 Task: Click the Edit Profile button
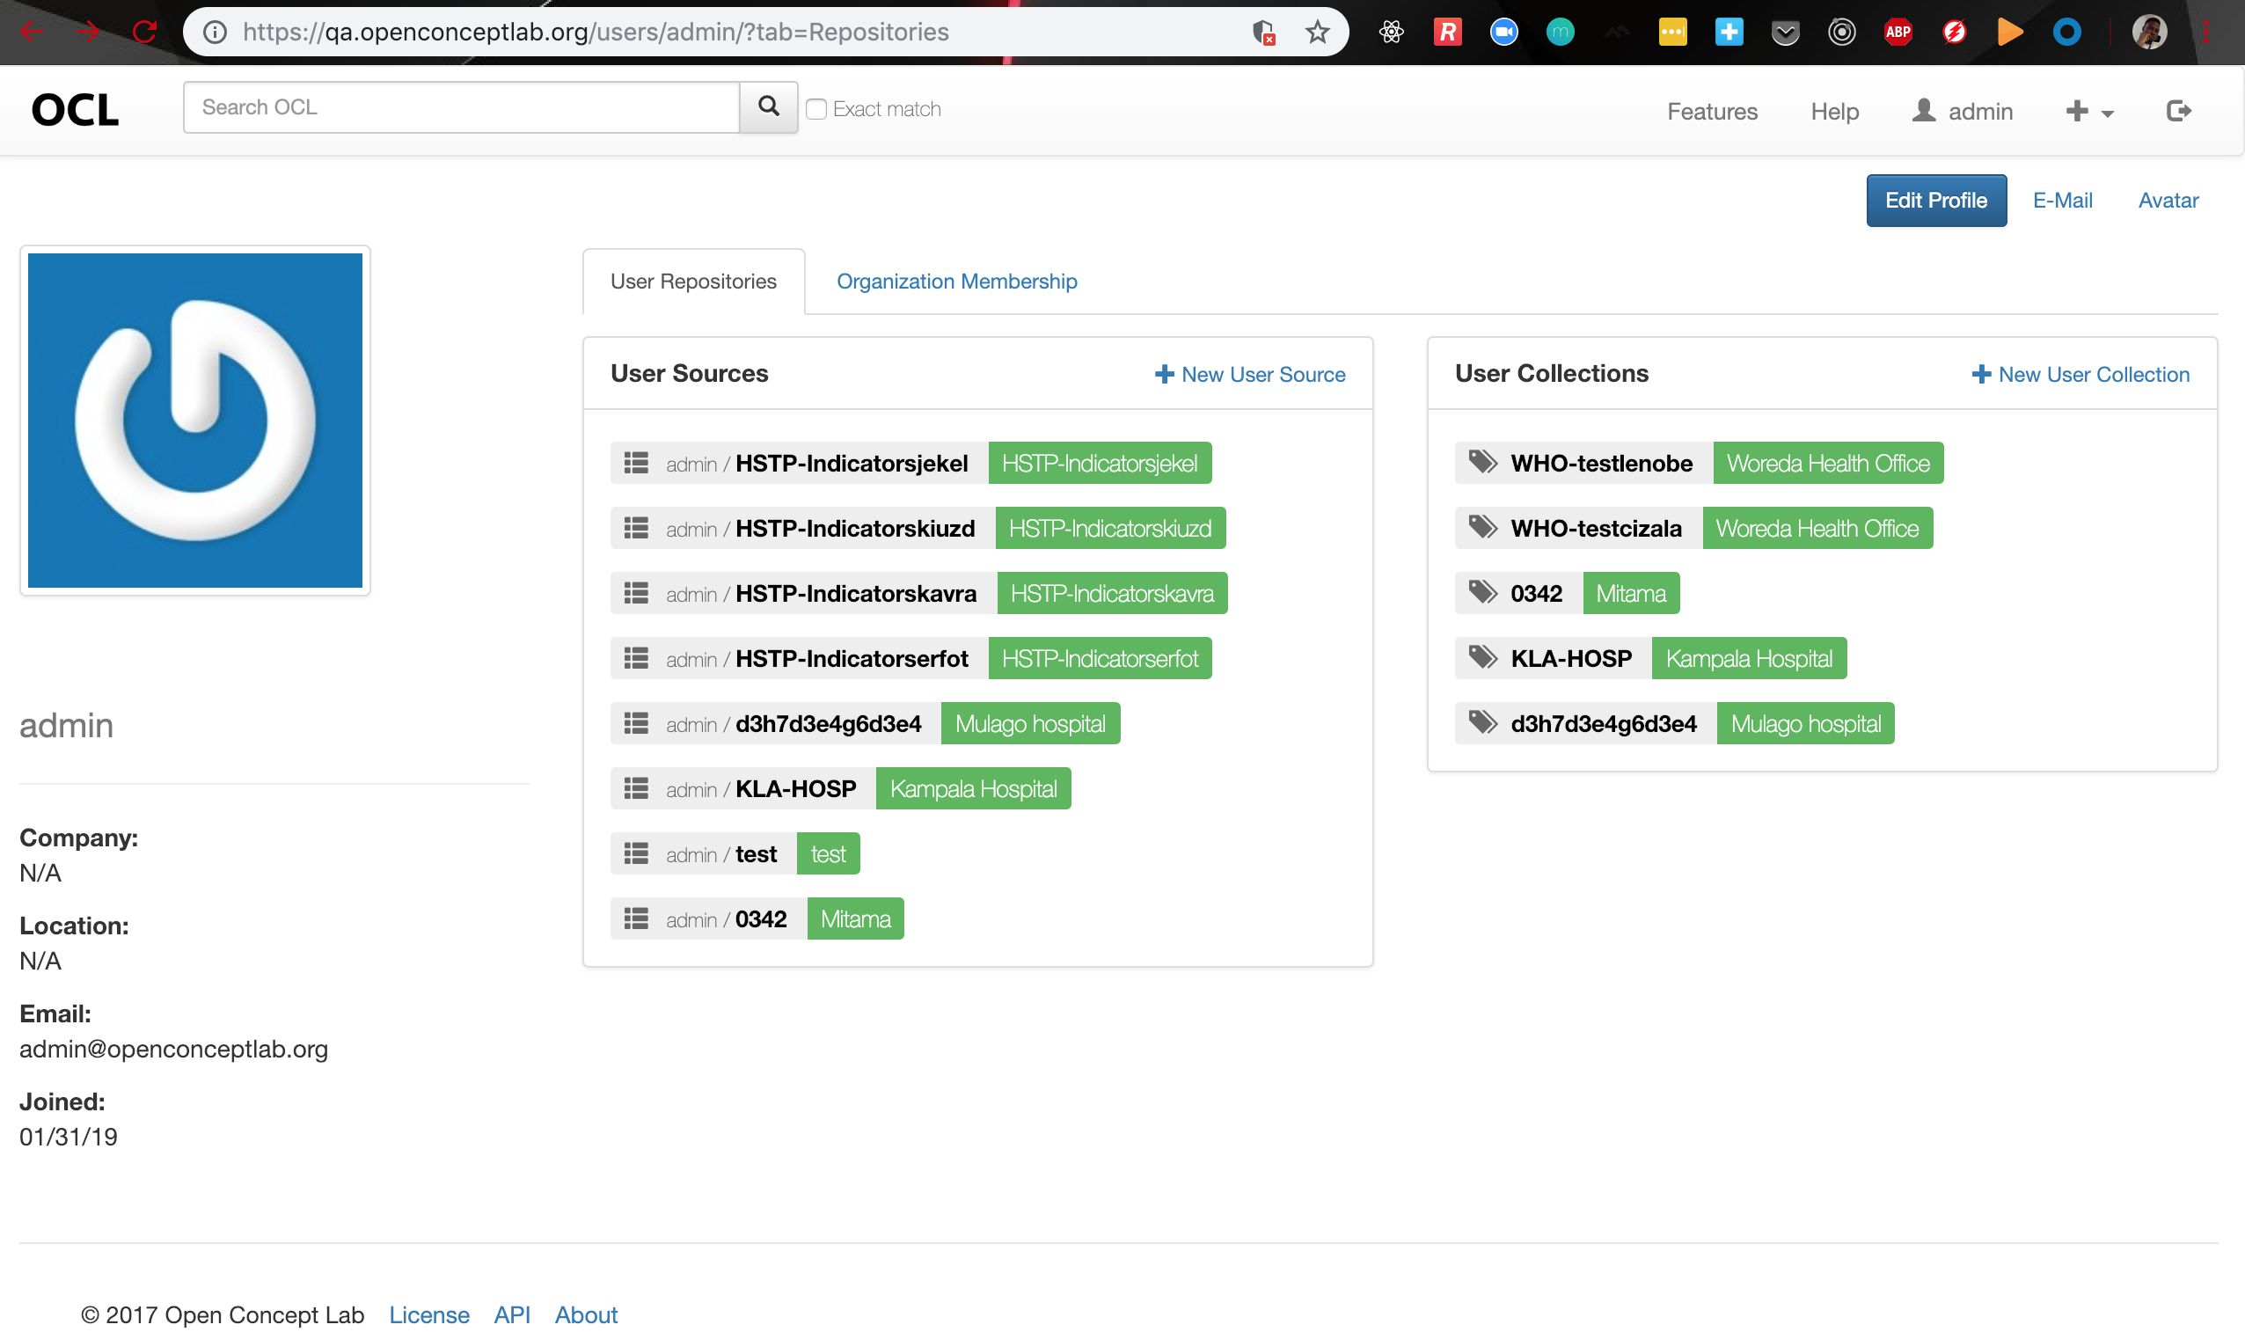coord(1935,199)
